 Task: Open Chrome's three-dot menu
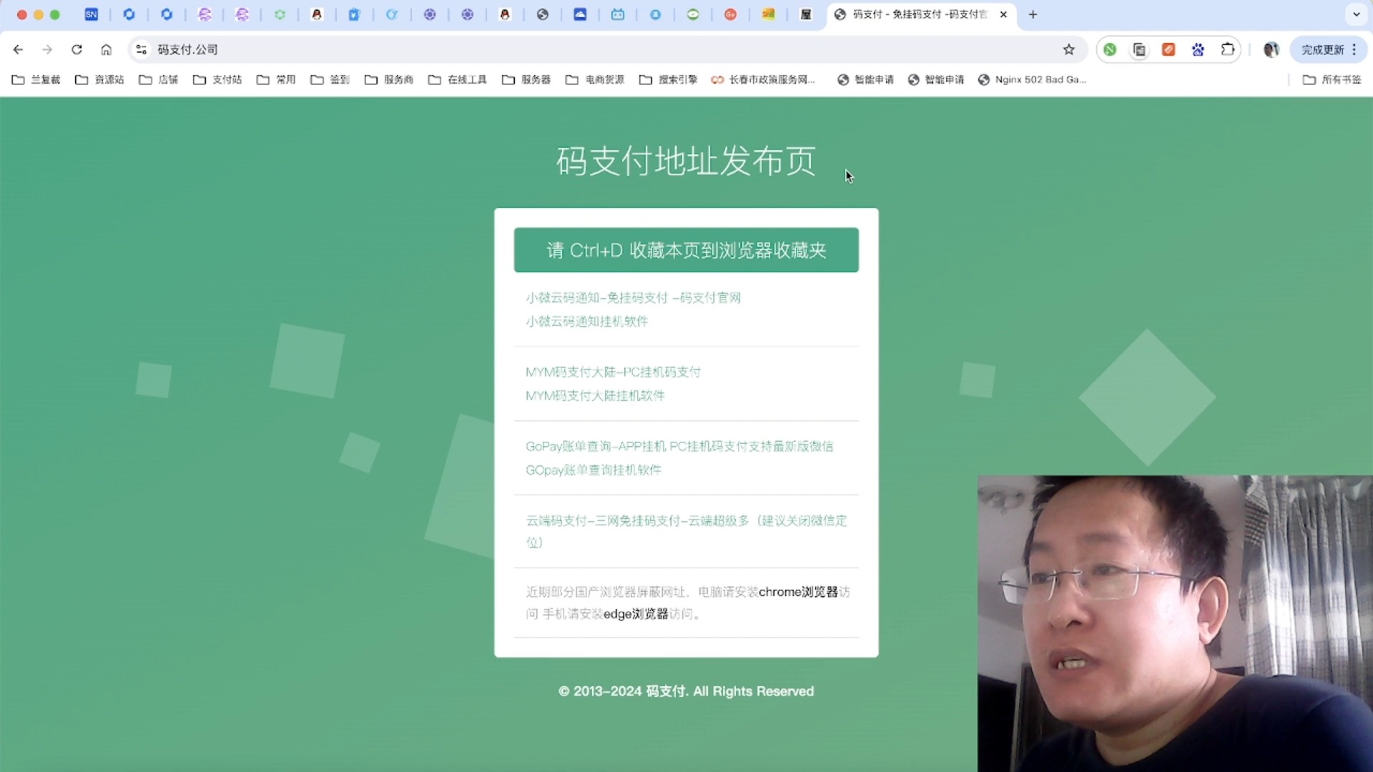point(1354,49)
